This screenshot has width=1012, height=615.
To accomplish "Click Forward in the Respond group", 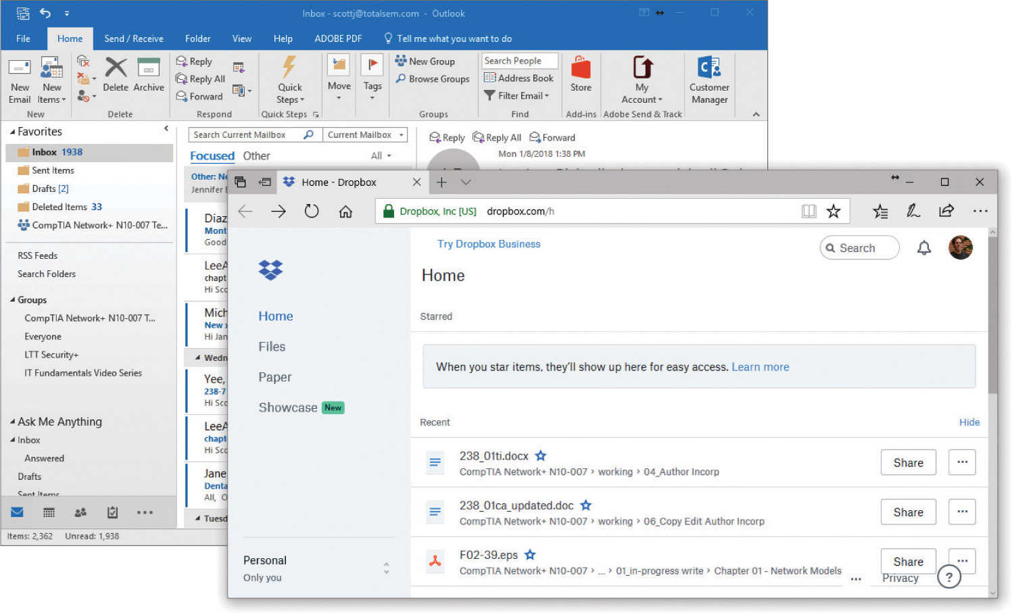I will pyautogui.click(x=199, y=97).
